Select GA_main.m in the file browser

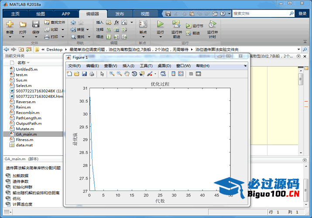[26, 134]
